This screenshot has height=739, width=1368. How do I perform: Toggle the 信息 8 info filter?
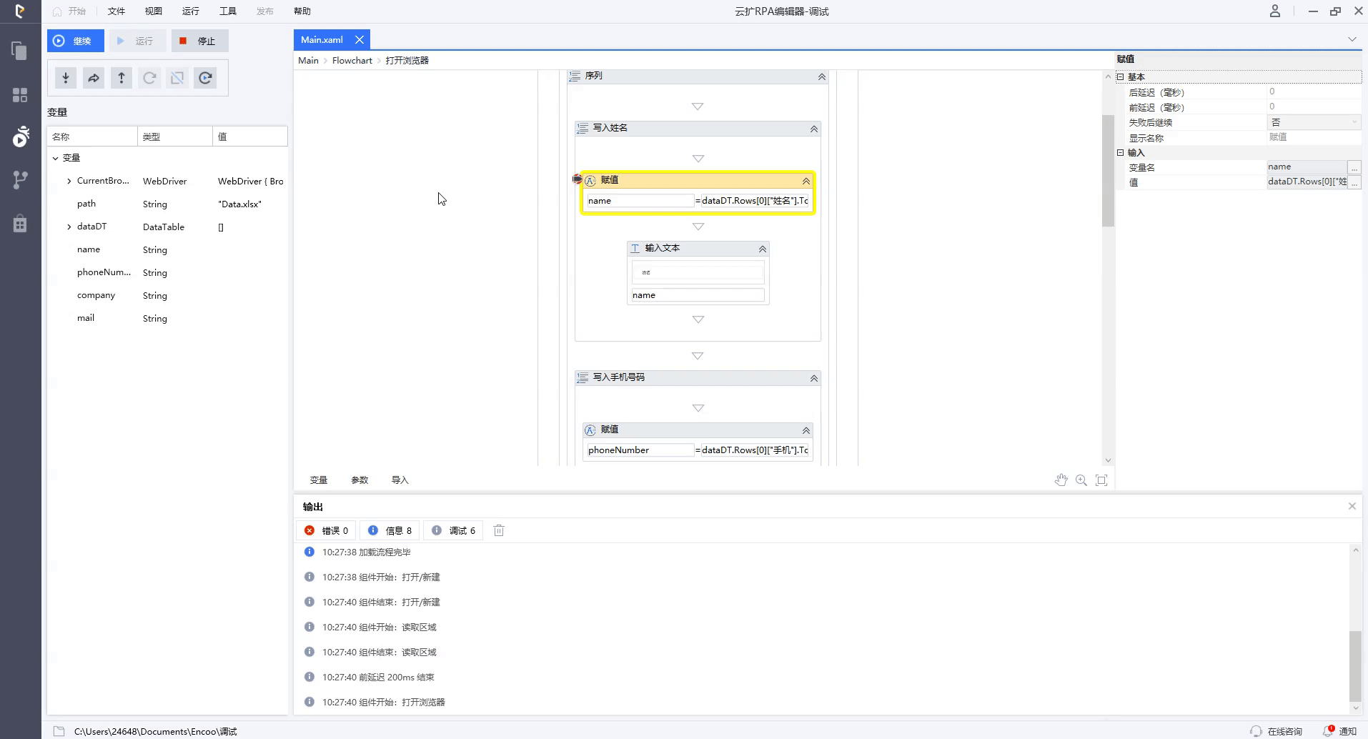390,530
